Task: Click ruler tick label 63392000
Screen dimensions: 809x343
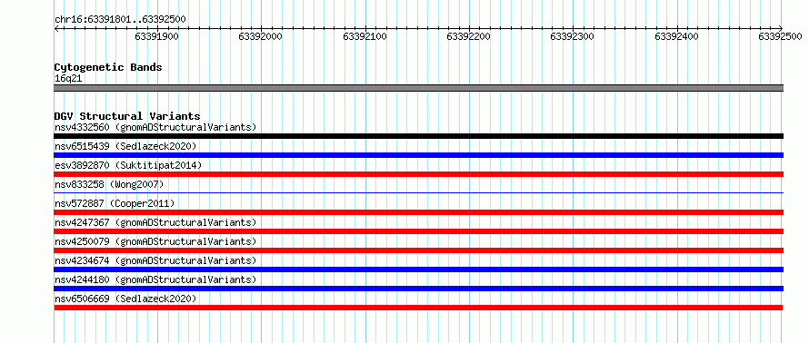Action: 261,36
